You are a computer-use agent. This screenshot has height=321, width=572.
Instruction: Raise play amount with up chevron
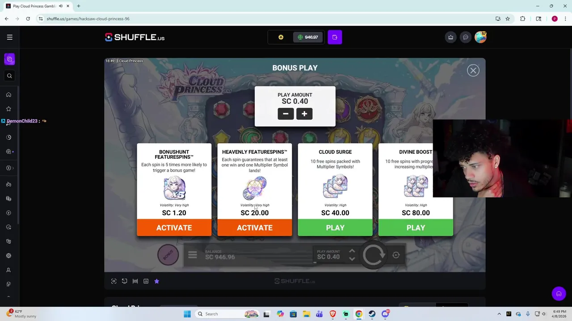352,251
